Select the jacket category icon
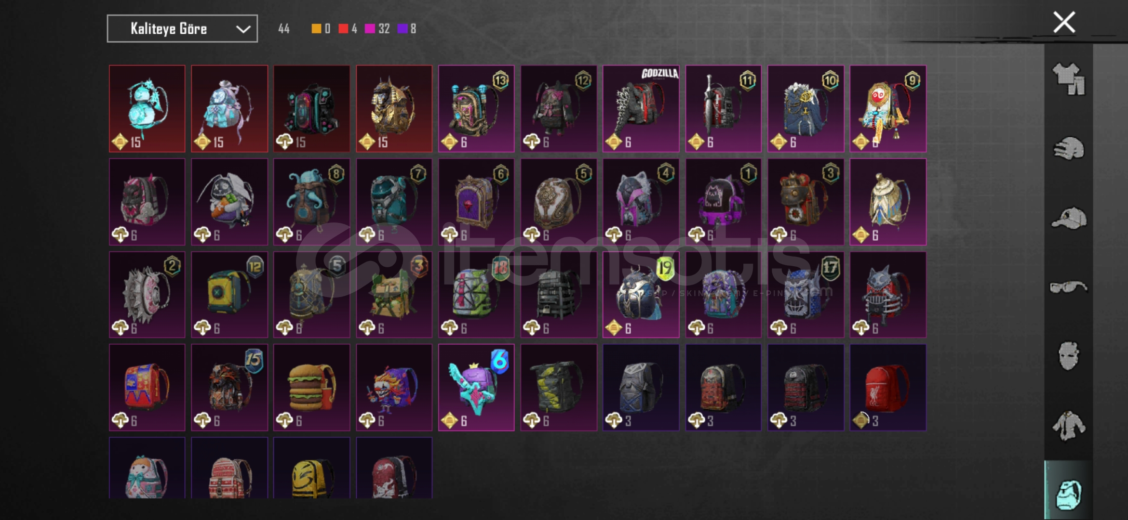The width and height of the screenshot is (1128, 520). (1069, 426)
